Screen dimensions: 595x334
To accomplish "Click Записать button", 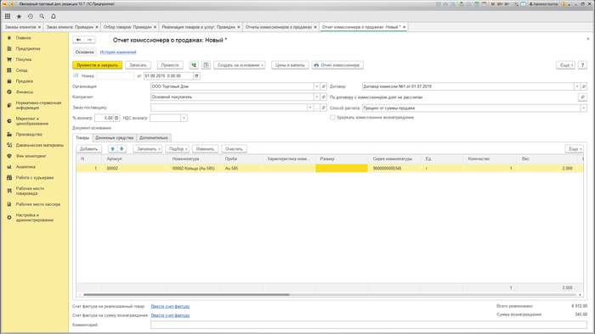I will coord(138,65).
